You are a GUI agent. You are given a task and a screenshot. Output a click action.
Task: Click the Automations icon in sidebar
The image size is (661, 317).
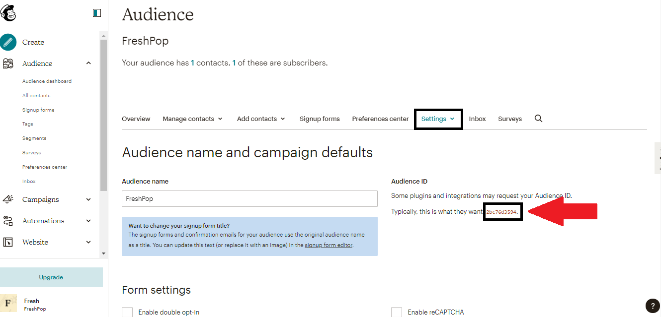[x=8, y=221]
